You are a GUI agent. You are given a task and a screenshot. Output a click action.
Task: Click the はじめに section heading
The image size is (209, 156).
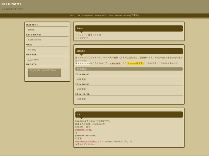click(129, 51)
